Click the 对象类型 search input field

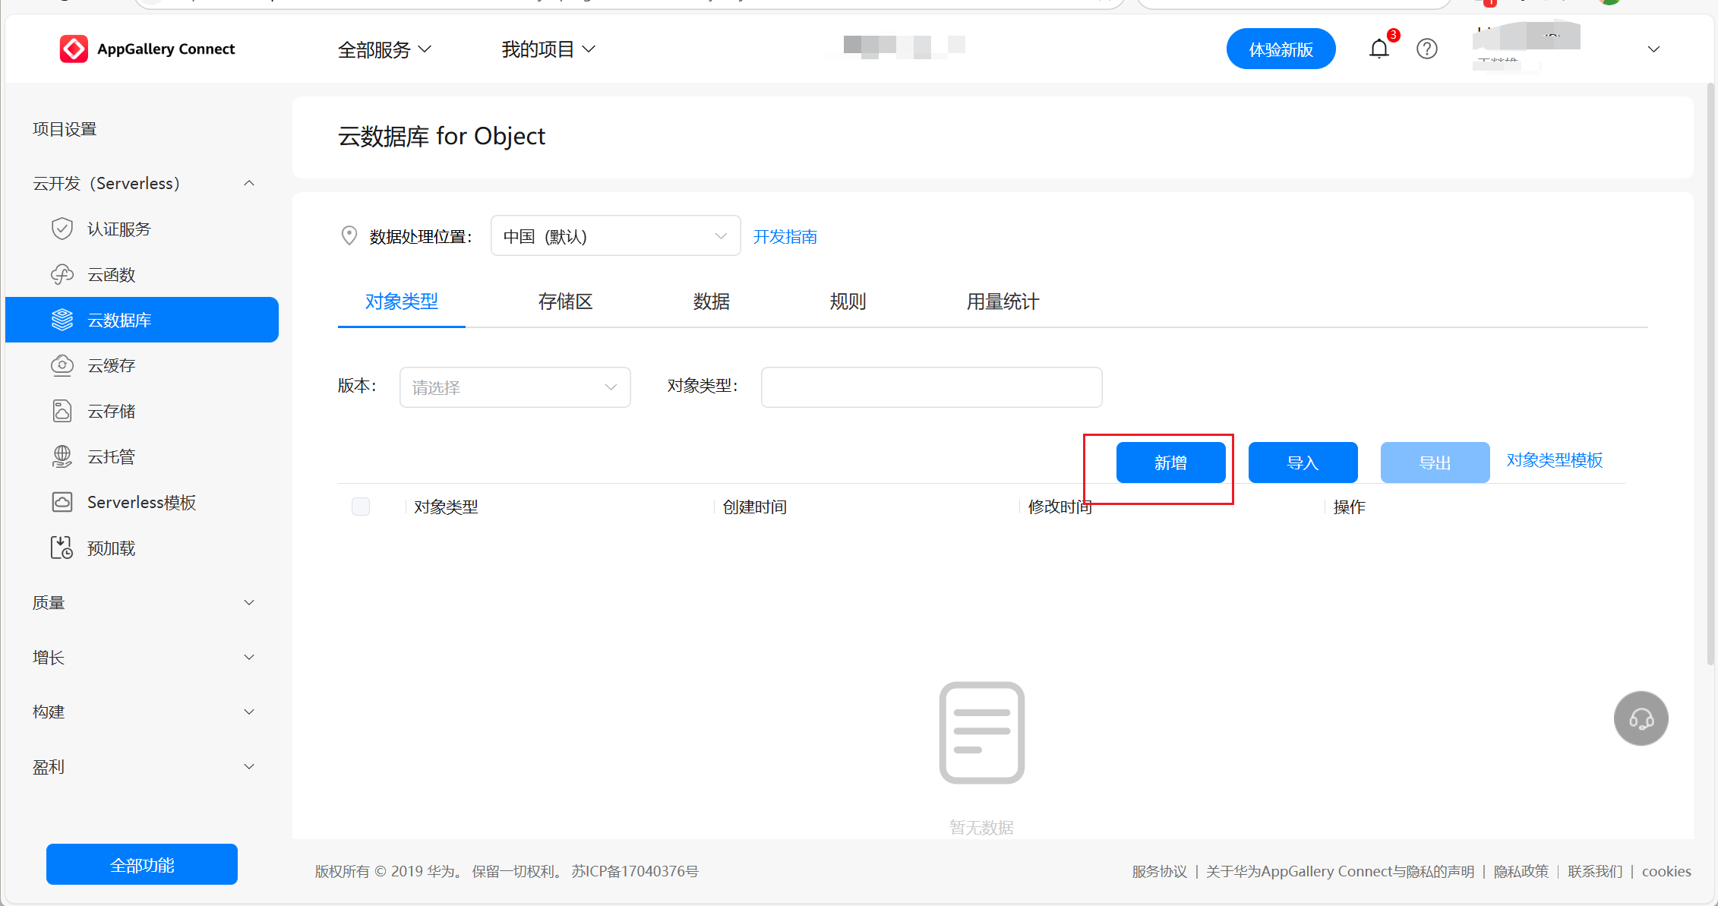pos(931,387)
